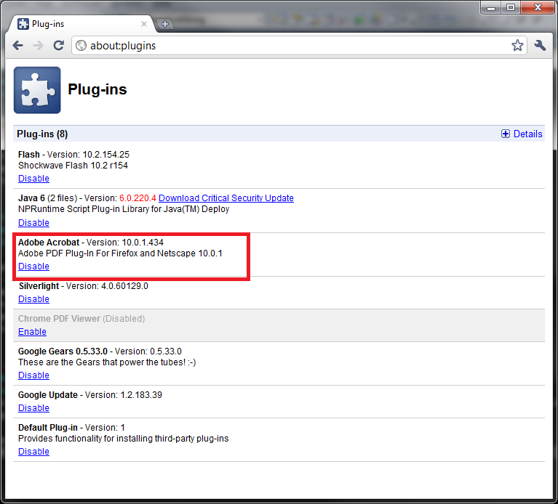Disable the Default Plug-in

click(33, 452)
